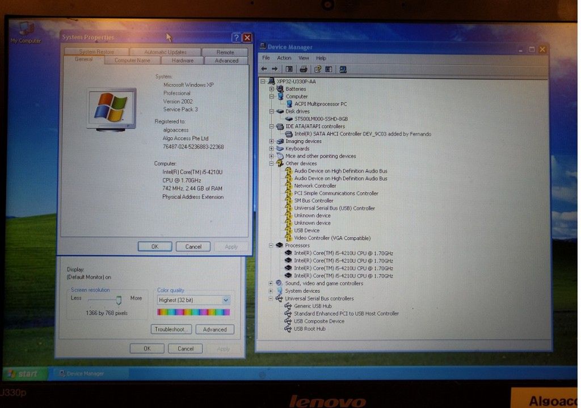Open the My Computer desktop icon
Image resolution: width=581 pixels, height=408 pixels.
[x=26, y=32]
